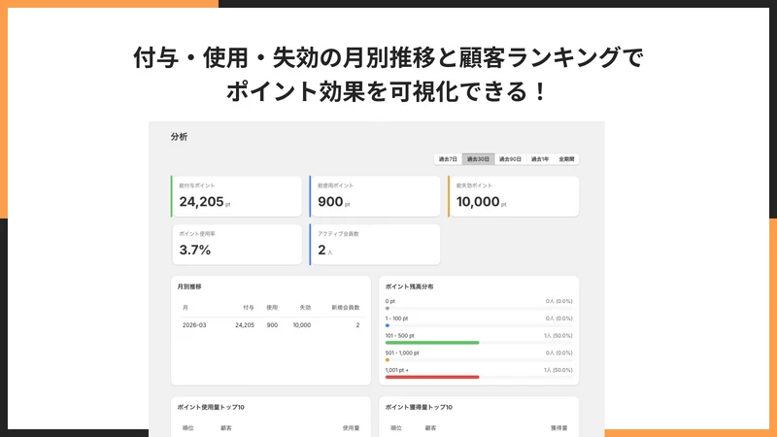The height and width of the screenshot is (437, 777).
Task: Click the 総使用ポイント 900 card
Action: coord(375,196)
